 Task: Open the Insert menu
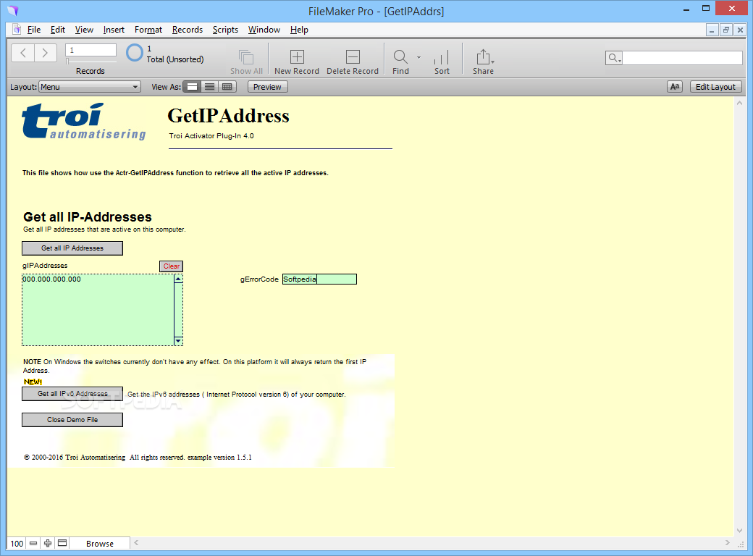coord(114,30)
